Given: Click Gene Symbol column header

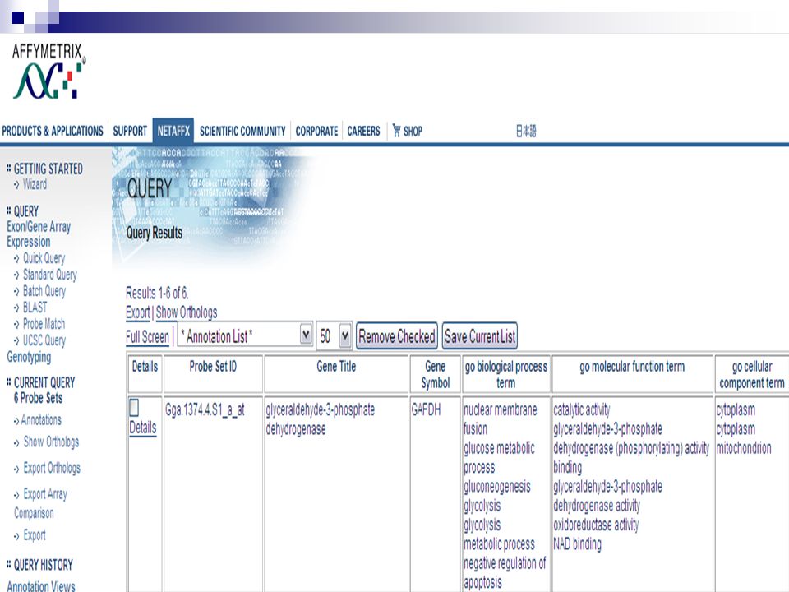Looking at the screenshot, I should pyautogui.click(x=436, y=375).
